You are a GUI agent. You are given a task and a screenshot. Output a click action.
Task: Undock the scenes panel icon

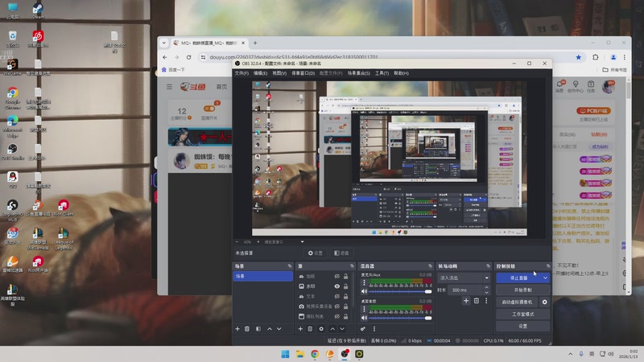(x=290, y=266)
